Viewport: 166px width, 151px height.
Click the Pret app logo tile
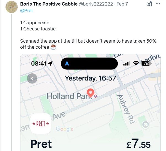[40, 124]
